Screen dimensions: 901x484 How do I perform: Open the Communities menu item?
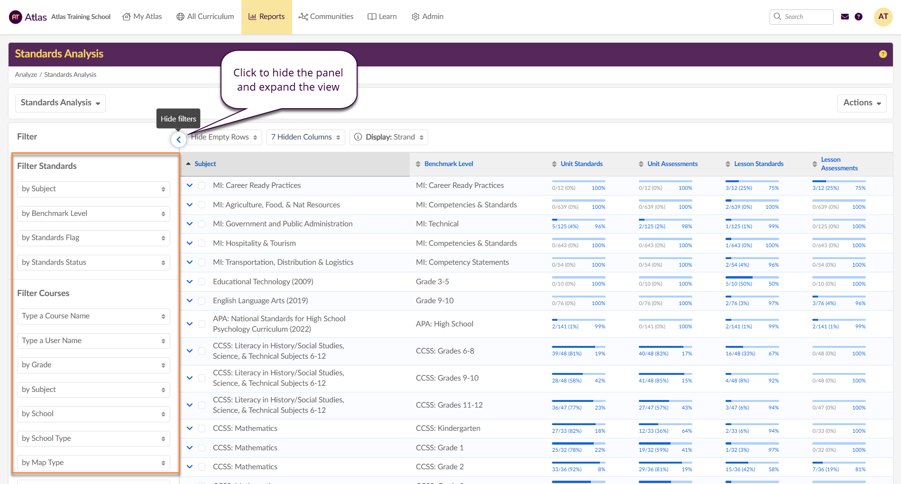(326, 17)
